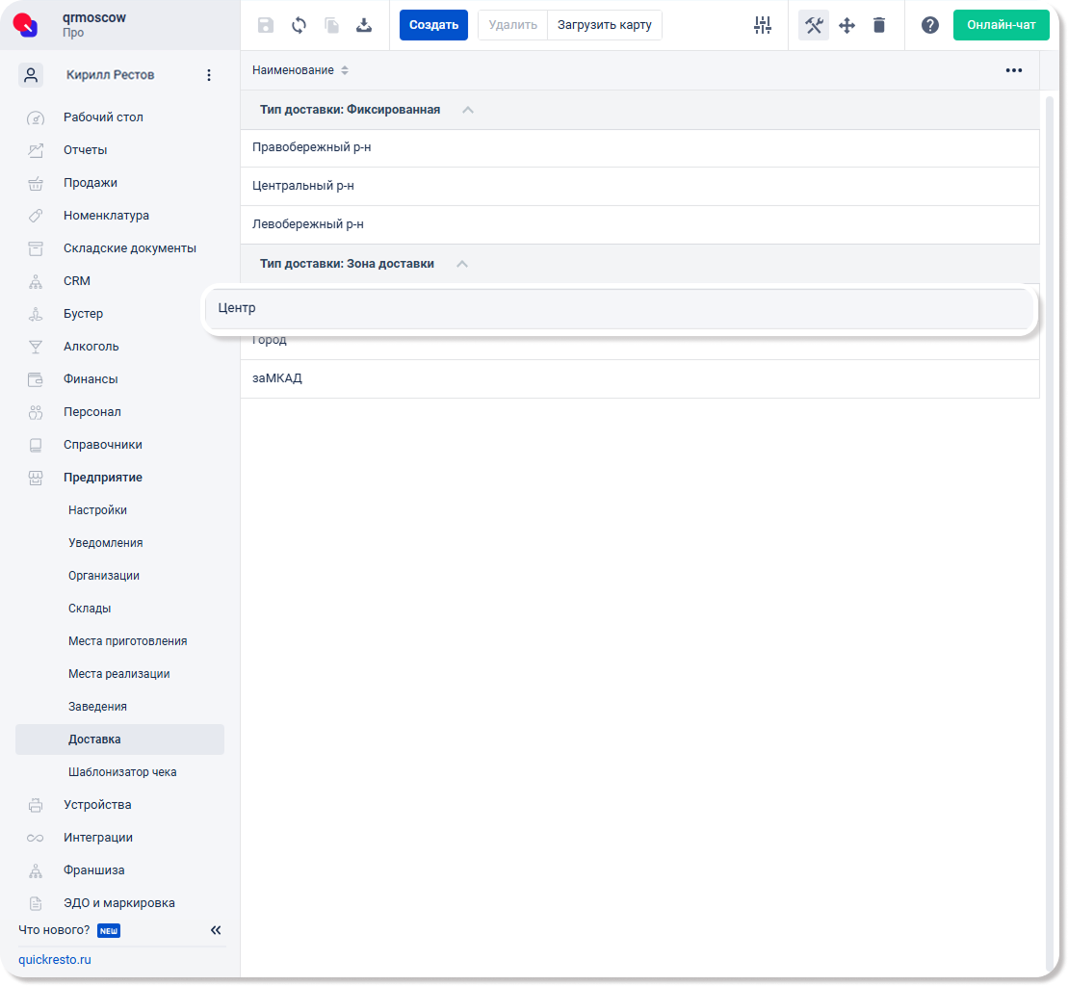1068x986 pixels.
Task: Open the three-dot menu beside Кирилл Рестов
Action: 209,75
